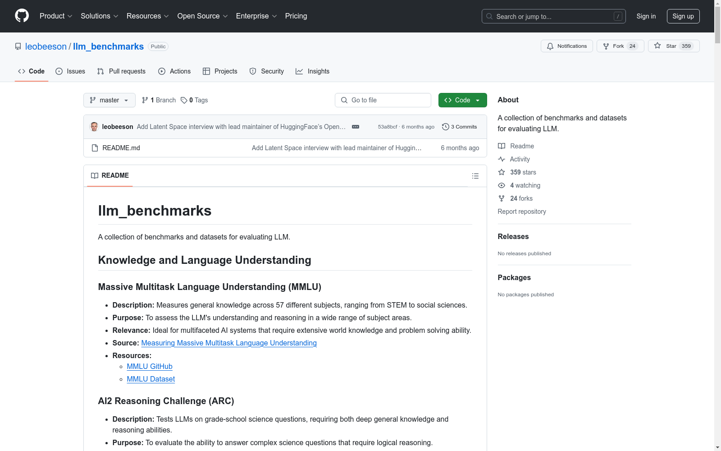The width and height of the screenshot is (721, 451).
Task: Open the Pull requests tab
Action: pos(121,71)
